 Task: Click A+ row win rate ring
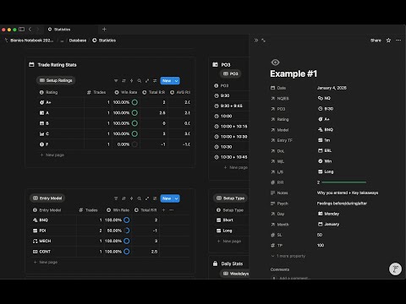click(x=134, y=102)
